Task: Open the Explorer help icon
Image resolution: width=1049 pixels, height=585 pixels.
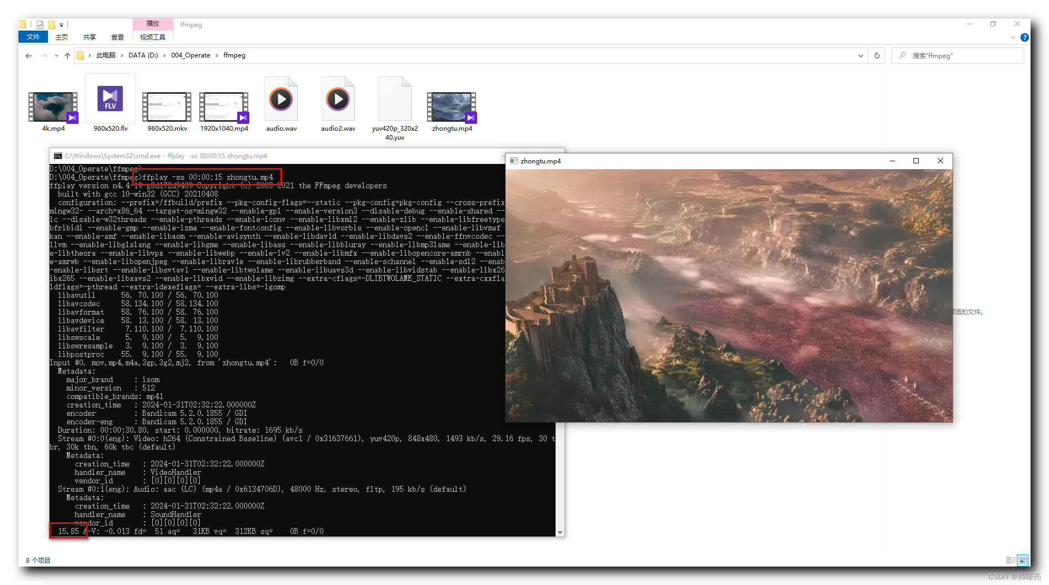Action: tap(1024, 37)
